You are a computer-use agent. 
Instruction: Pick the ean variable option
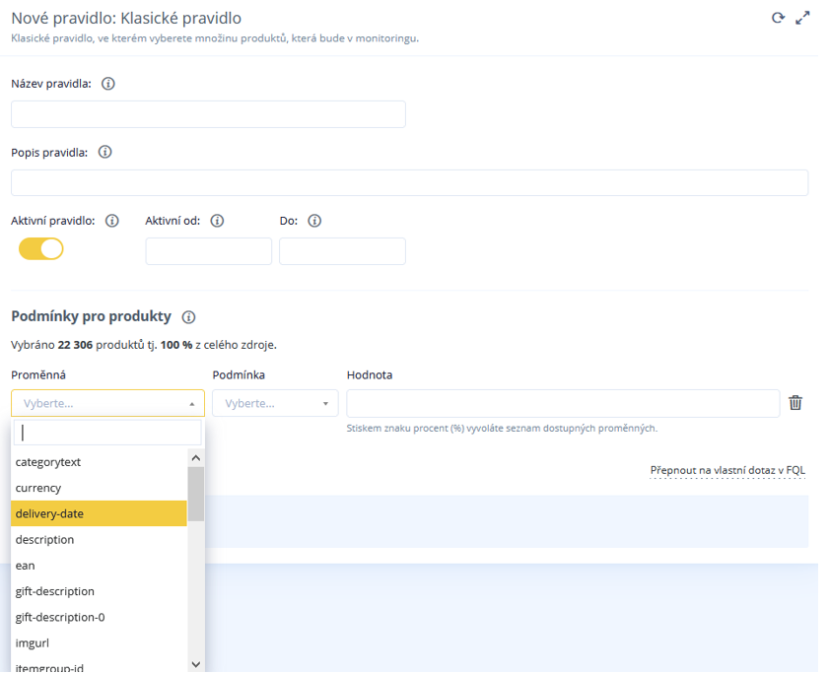tap(99, 566)
